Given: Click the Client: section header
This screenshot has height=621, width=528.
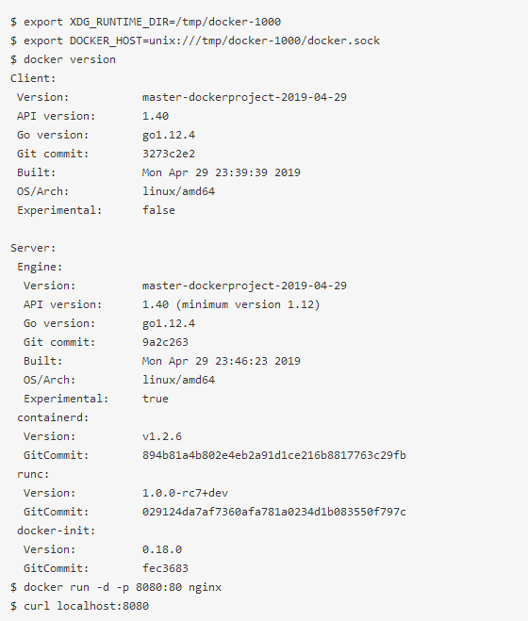Looking at the screenshot, I should (33, 78).
